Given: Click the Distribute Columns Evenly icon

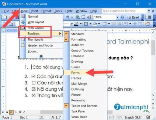Looking at the screenshot, I should click(140, 24).
